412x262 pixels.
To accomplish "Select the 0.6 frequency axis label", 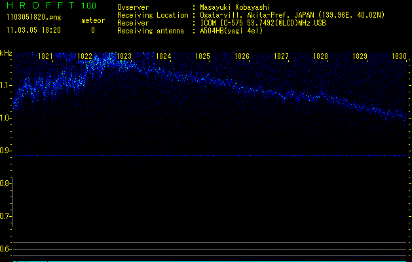I will point(6,248).
